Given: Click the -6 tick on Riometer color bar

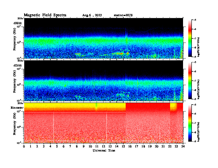Looking at the screenshot, I should (195, 114).
